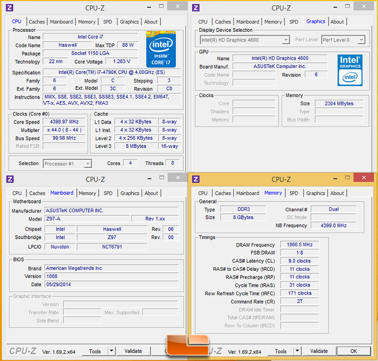Open About tab in the top-left CPU window

pyautogui.click(x=151, y=22)
